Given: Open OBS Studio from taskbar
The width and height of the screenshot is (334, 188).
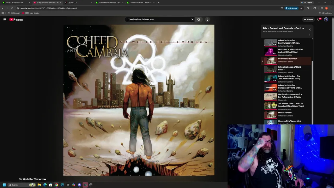Looking at the screenshot, I should (91, 185).
